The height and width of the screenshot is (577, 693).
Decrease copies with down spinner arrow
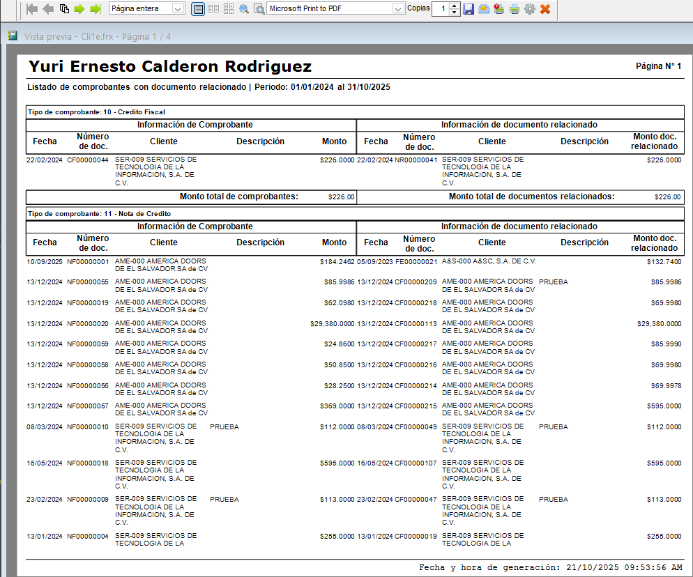(x=455, y=12)
